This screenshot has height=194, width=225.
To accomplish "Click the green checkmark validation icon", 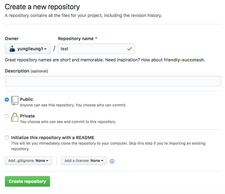I will 129,49.
